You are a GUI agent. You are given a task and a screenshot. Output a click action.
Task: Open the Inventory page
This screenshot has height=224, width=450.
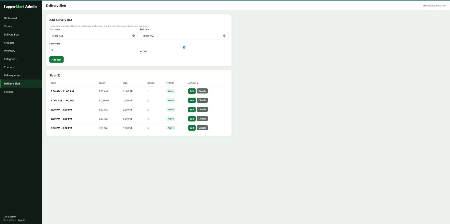pyautogui.click(x=21, y=51)
